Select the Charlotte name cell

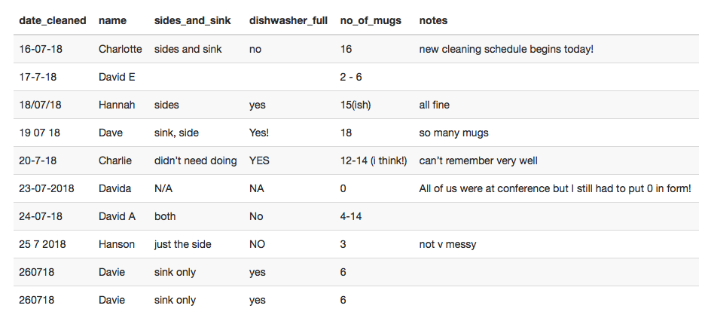tap(120, 49)
